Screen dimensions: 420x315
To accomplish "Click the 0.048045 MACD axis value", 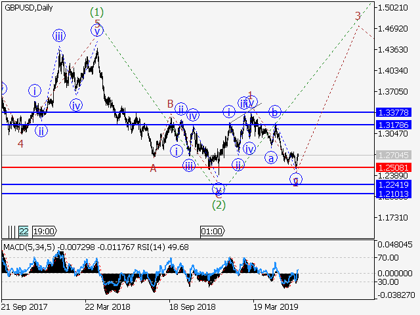I will click(x=395, y=245).
